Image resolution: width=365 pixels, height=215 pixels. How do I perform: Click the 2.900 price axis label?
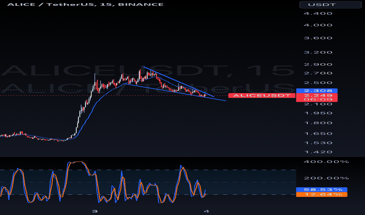pos(318,64)
